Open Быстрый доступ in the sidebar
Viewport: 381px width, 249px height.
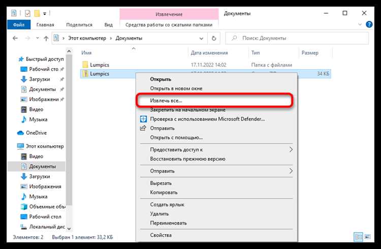coord(45,59)
